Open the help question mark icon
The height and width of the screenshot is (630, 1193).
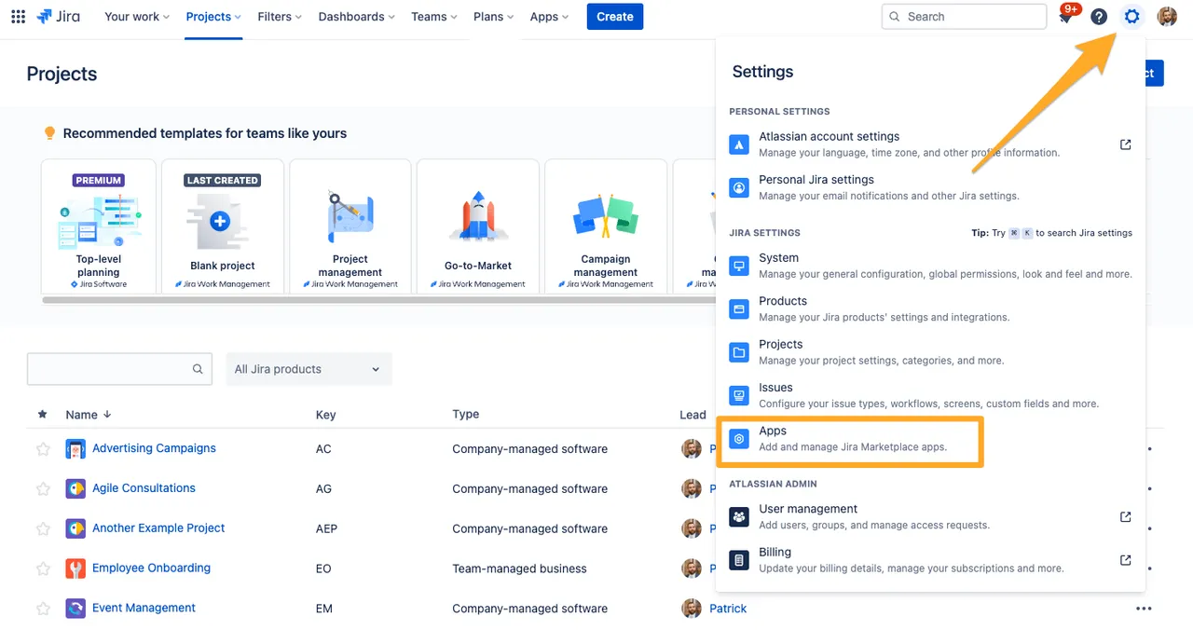[1099, 17]
